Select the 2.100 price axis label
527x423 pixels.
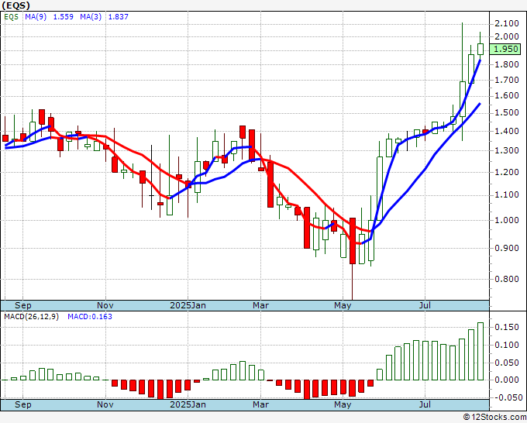pos(507,23)
